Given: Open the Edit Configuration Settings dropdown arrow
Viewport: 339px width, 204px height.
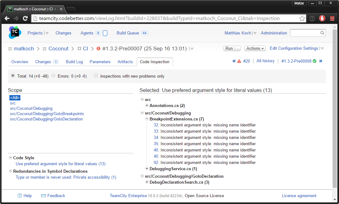Looking at the screenshot, I should pos(322,48).
